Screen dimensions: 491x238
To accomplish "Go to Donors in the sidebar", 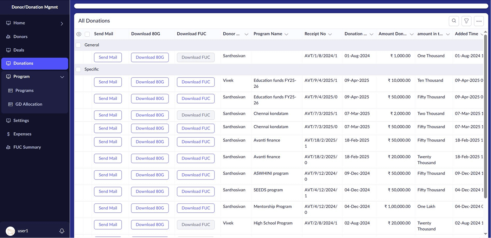I will click(x=20, y=37).
